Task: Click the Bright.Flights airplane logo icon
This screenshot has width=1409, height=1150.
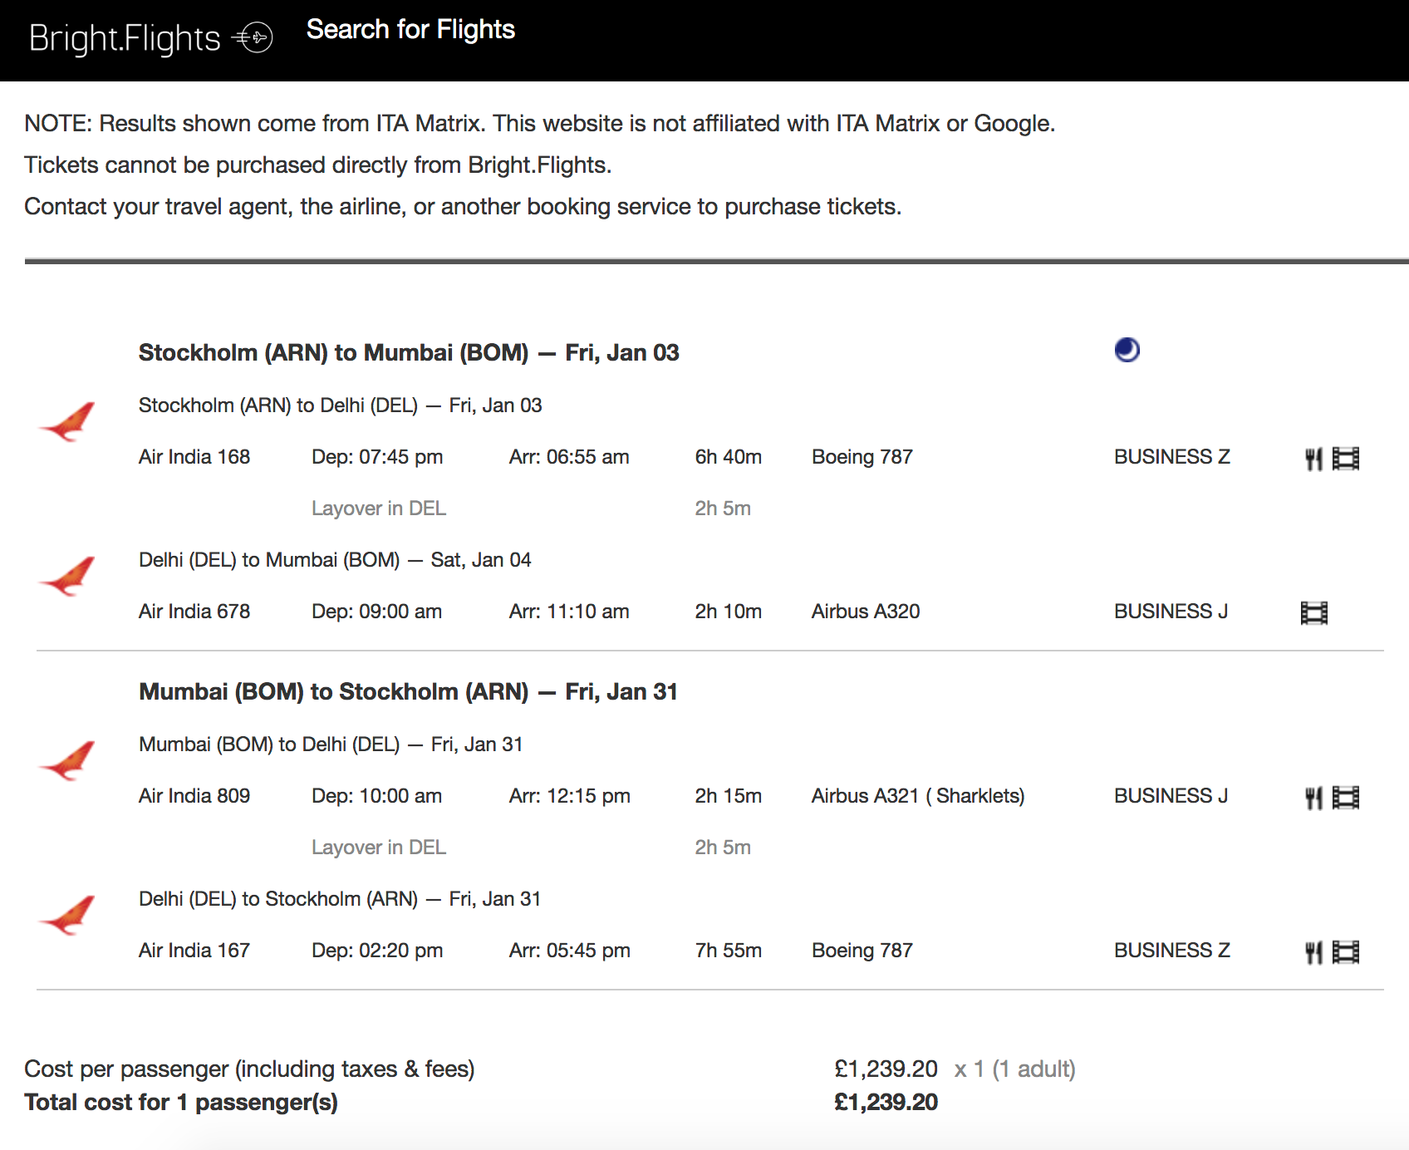Action: pyautogui.click(x=253, y=37)
